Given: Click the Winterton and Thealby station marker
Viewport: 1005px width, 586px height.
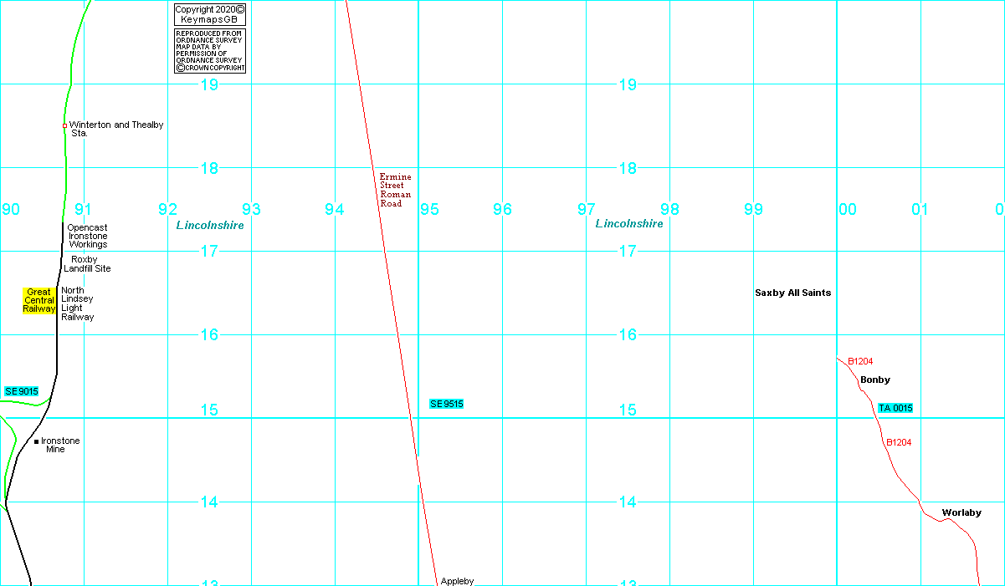Looking at the screenshot, I should click(64, 125).
